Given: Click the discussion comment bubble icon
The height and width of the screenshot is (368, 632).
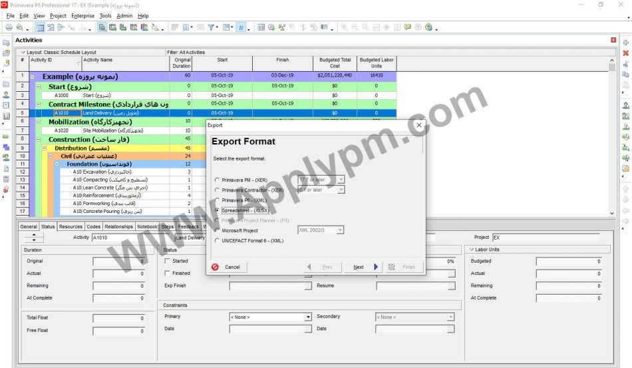Looking at the screenshot, I should 408,27.
